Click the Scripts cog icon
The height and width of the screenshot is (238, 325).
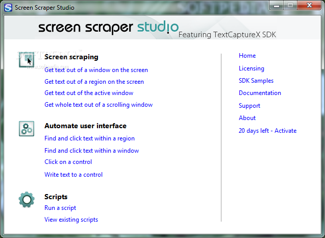pyautogui.click(x=27, y=200)
